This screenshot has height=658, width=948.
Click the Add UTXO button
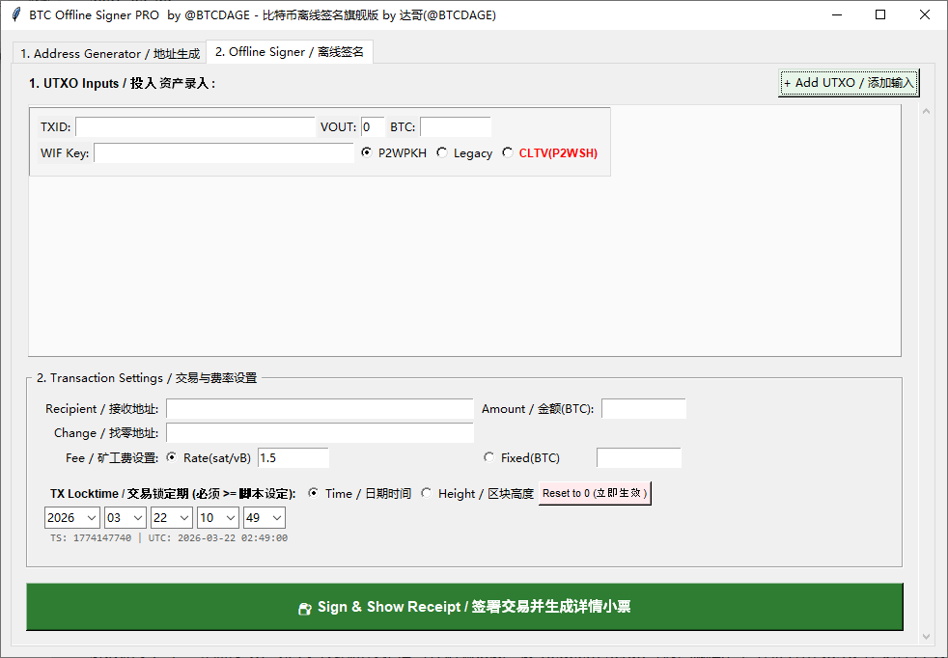[849, 83]
